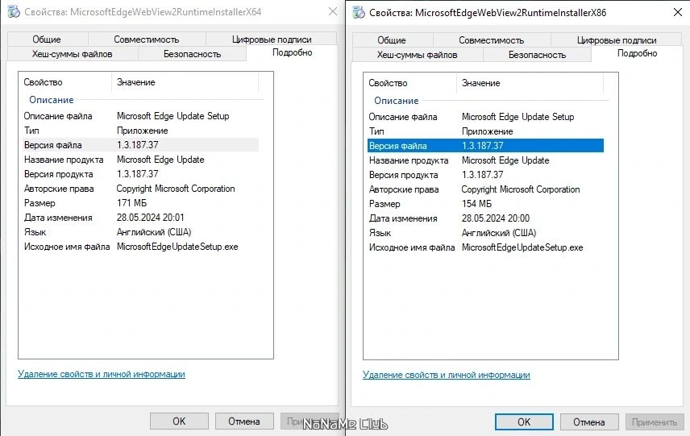Click Отмена button in X64 properties window
The height and width of the screenshot is (436, 690).
pyautogui.click(x=244, y=421)
